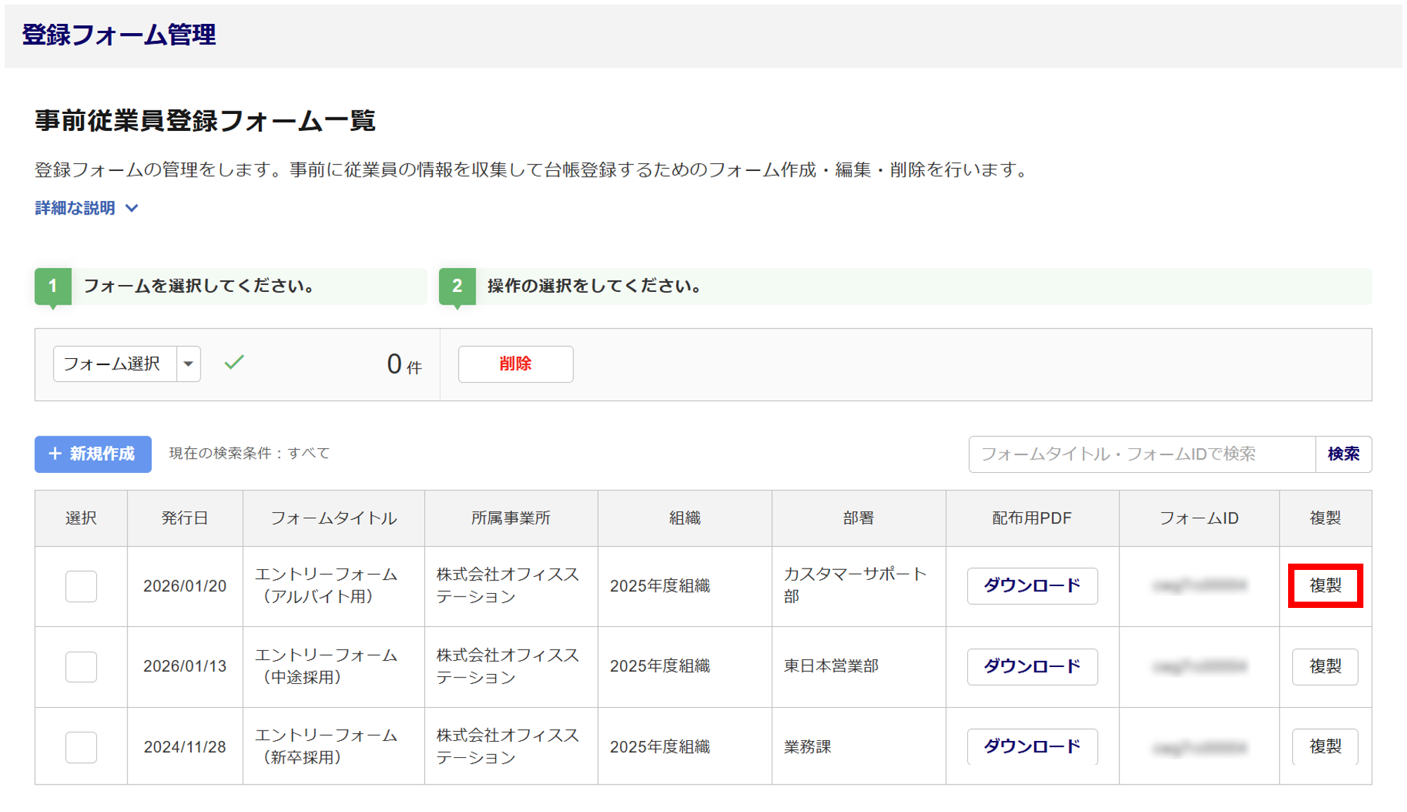1407x812 pixels.
Task: Click the chevron beside 詳細な説明
Action: pyautogui.click(x=132, y=208)
